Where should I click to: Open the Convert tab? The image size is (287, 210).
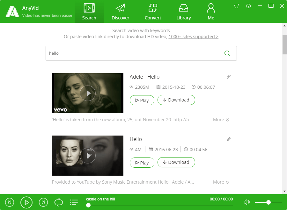[x=153, y=11]
